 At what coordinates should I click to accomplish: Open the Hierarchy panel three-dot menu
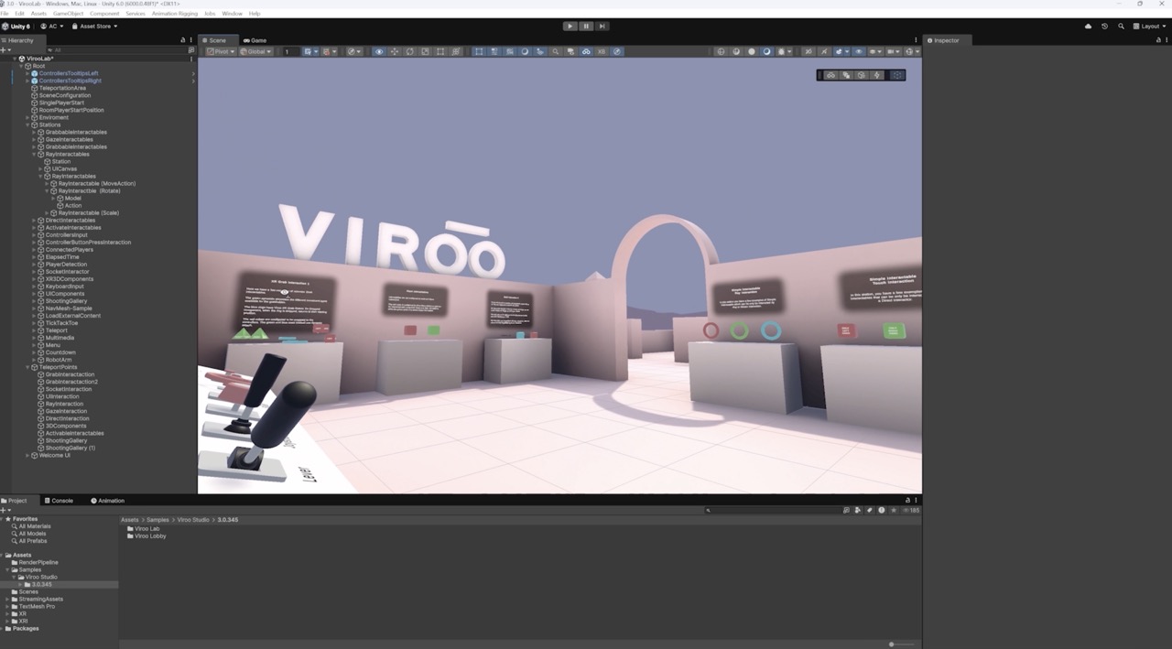191,40
